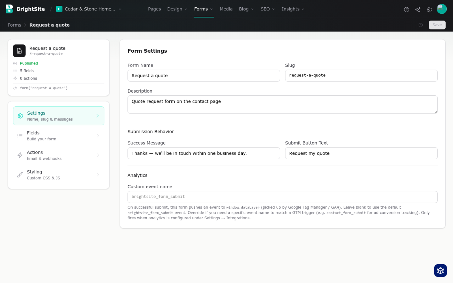Open the bug report widget icon
The width and height of the screenshot is (453, 283).
point(441,271)
